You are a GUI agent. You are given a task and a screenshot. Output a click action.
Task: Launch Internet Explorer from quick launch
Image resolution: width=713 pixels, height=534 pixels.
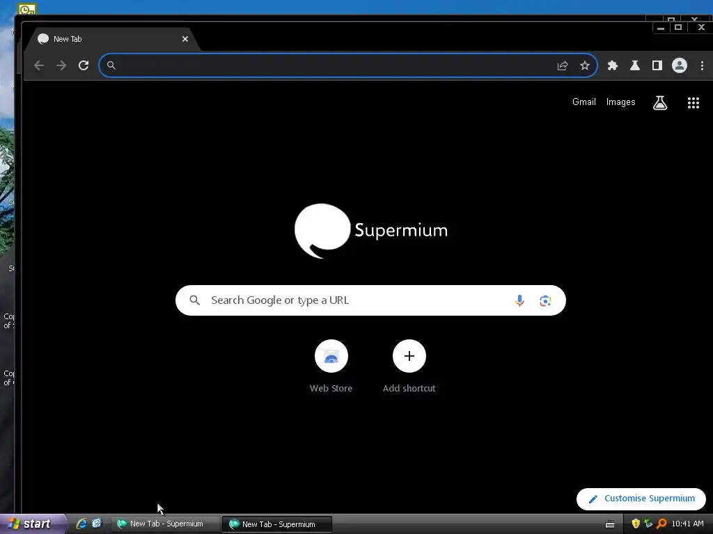(x=81, y=524)
